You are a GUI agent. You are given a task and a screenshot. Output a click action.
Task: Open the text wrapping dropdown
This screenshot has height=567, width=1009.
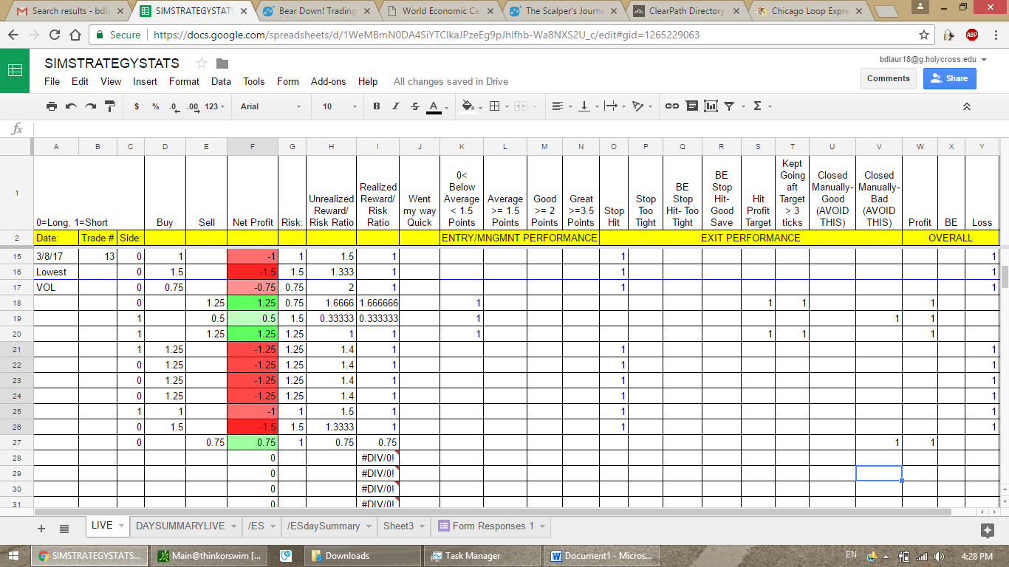[x=614, y=106]
